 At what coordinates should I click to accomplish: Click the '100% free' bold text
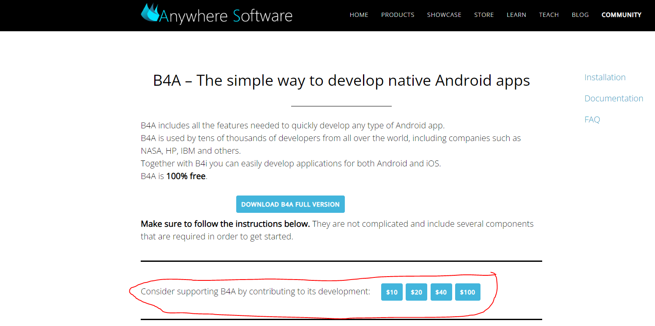coord(186,176)
